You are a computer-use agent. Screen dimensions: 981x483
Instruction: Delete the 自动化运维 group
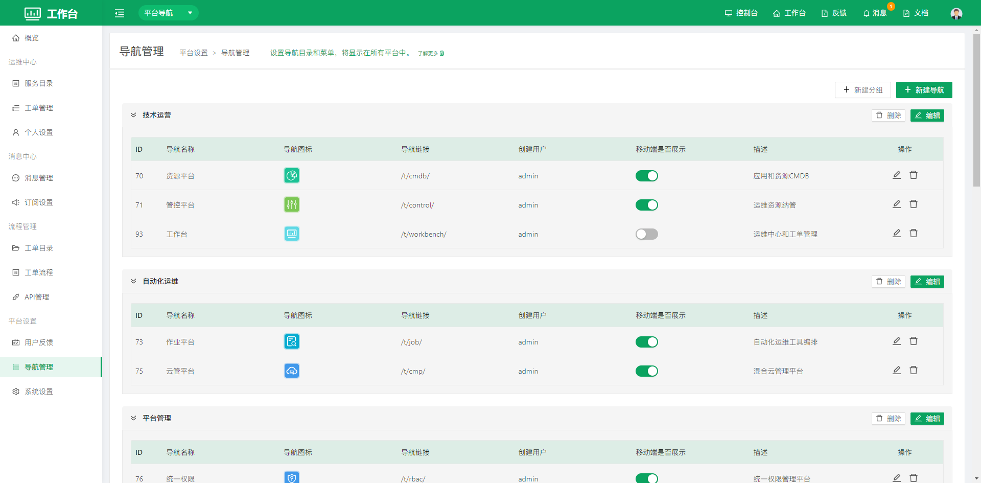[x=889, y=282]
